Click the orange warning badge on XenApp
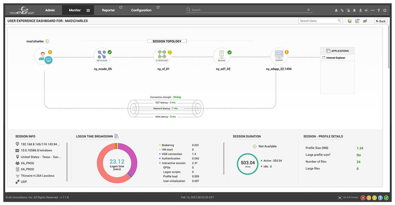The height and width of the screenshot is (205, 395). [287, 52]
